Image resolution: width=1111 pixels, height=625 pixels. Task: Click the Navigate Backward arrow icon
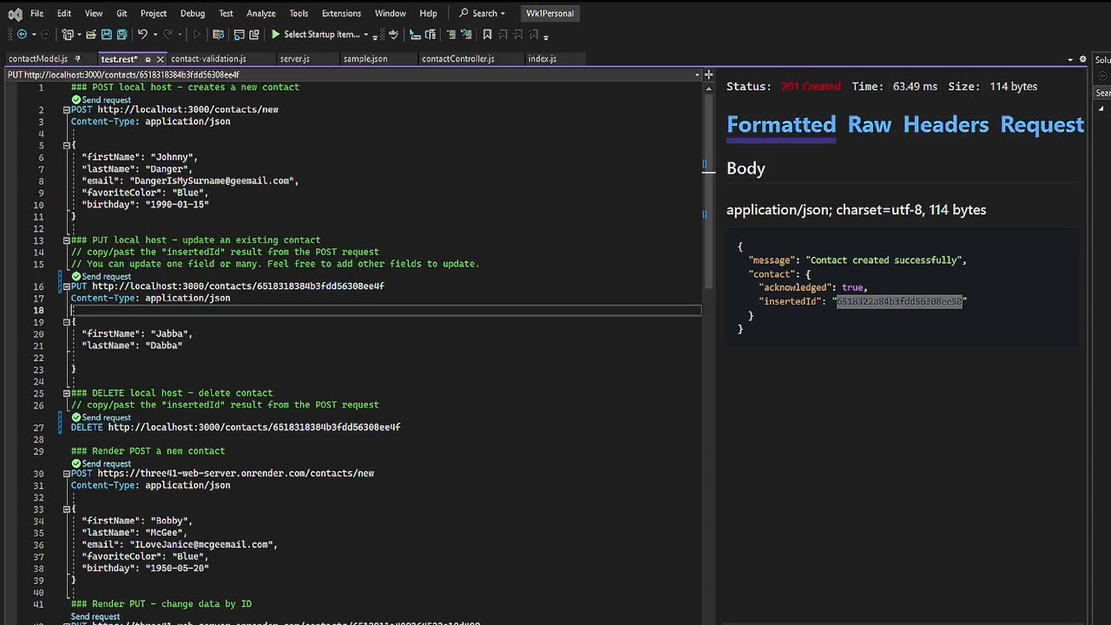point(22,35)
